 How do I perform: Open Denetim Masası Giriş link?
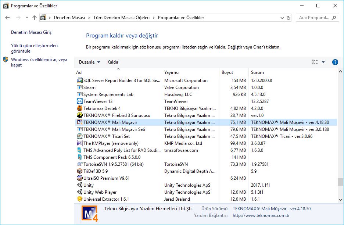coord(31,32)
